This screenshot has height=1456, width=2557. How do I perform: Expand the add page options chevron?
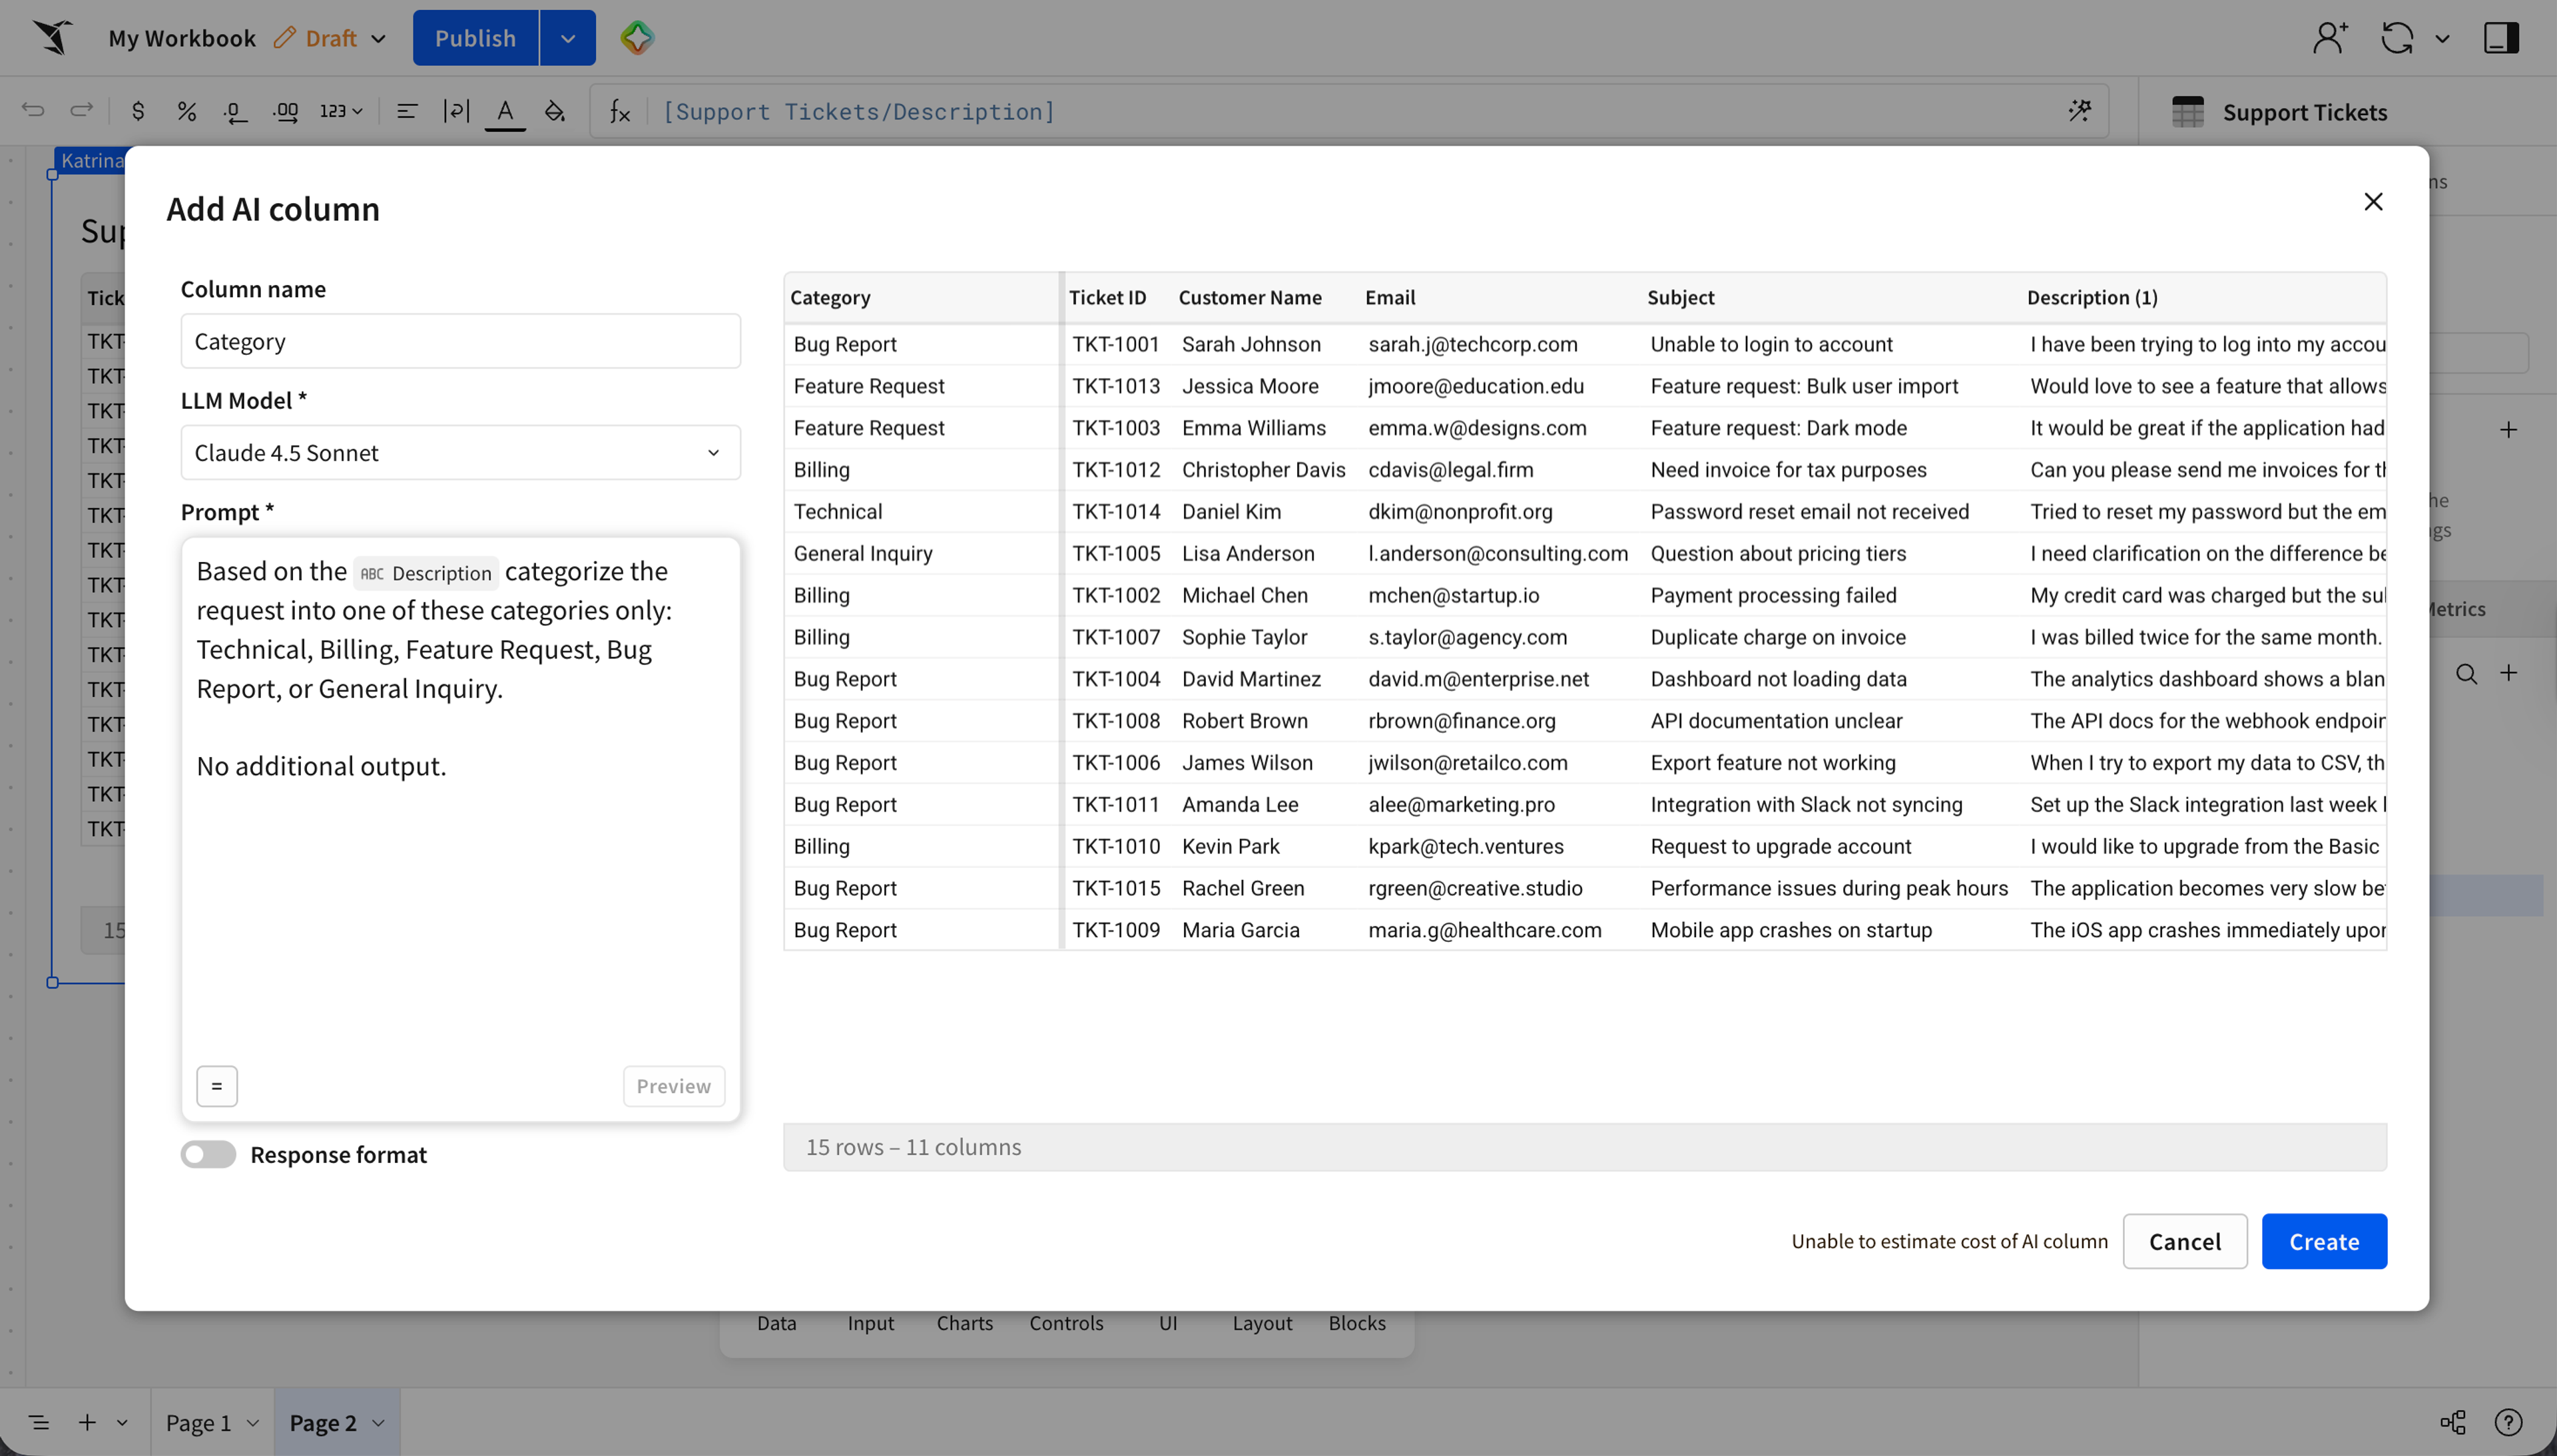click(122, 1422)
